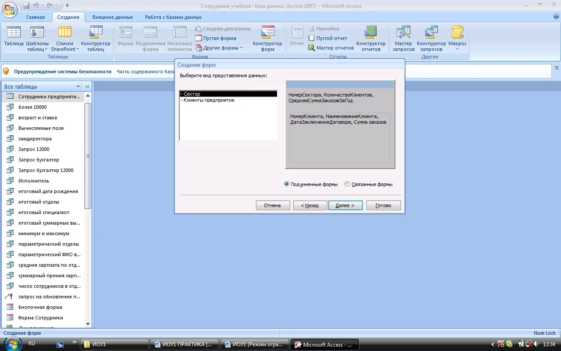Click Сводная диаграмма item

pyautogui.click(x=223, y=29)
